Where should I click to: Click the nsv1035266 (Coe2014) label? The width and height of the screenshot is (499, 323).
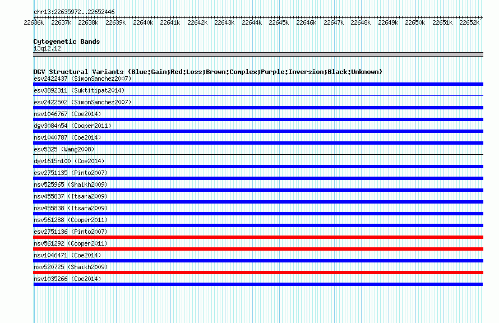(67, 279)
